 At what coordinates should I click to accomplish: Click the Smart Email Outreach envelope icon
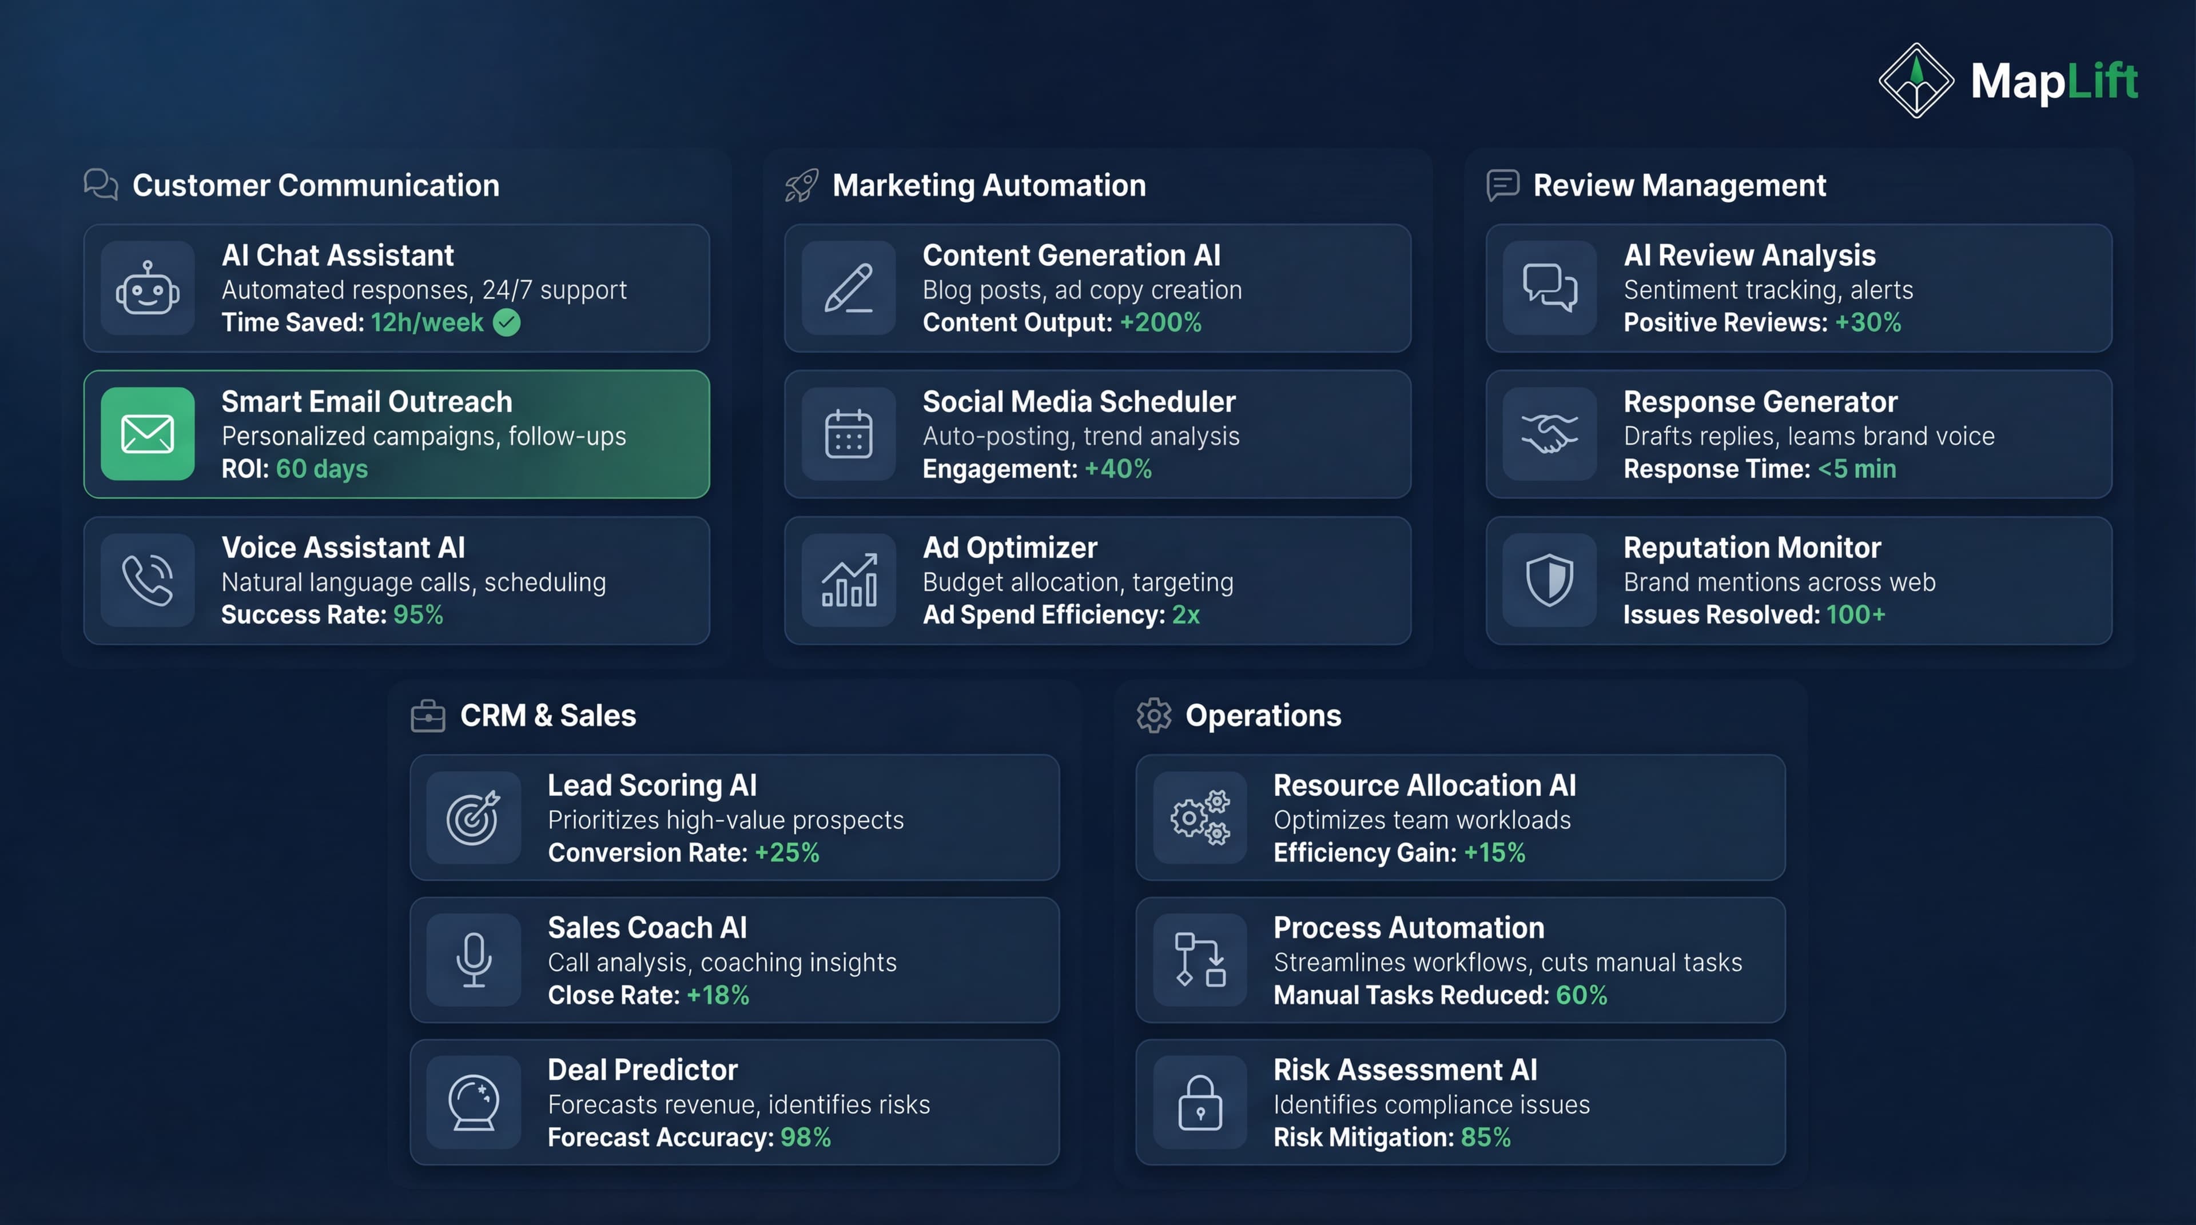tap(148, 434)
